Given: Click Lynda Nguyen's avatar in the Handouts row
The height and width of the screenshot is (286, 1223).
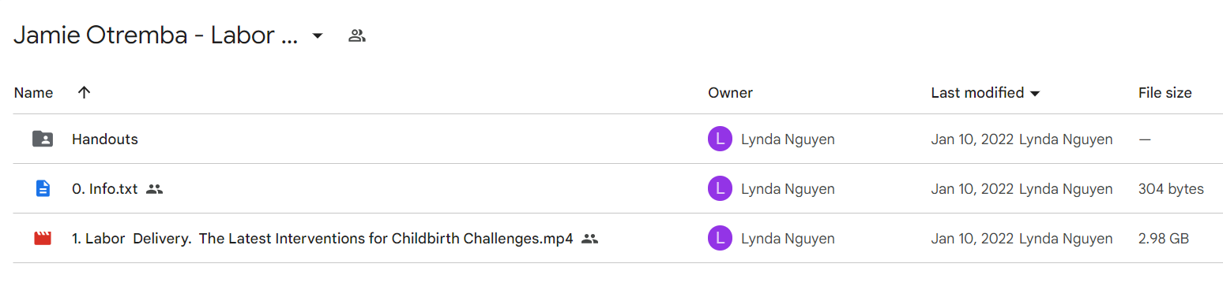Looking at the screenshot, I should coord(720,139).
